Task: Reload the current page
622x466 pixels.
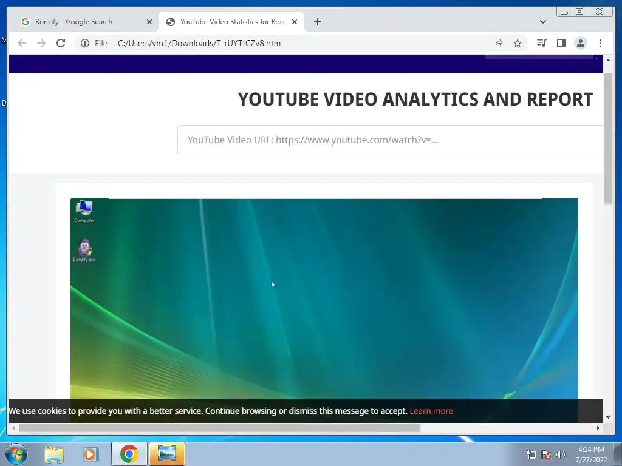Action: coord(61,43)
